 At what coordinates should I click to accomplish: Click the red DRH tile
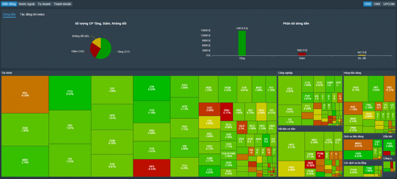coord(227,111)
